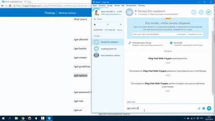Select the browser tab for Skype support
The image size is (215, 121).
point(14,2)
